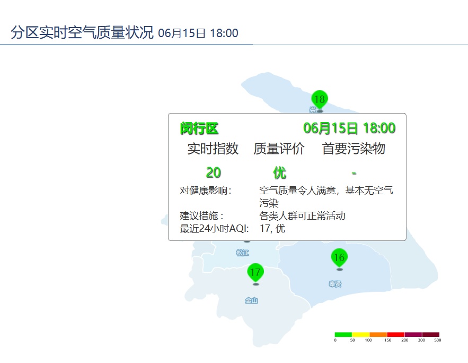Click the purple 200-300 legend segment
468x363 pixels.
413,335
